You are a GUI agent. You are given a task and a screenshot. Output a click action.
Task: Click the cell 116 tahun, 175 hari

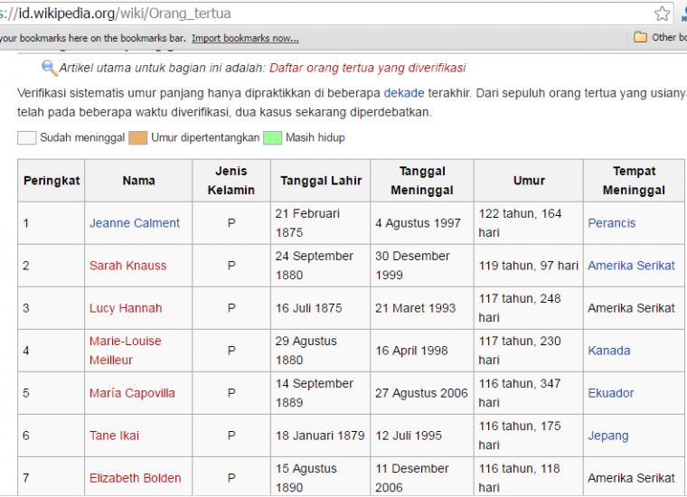click(529, 436)
